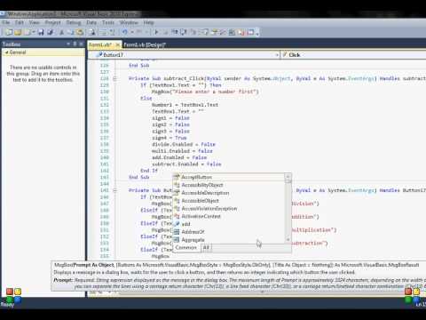426x320 pixels.
Task: Click the Ready status bar text
Action: point(7,304)
